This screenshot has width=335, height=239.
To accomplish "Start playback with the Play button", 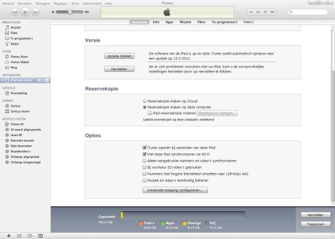I will click(x=25, y=12).
